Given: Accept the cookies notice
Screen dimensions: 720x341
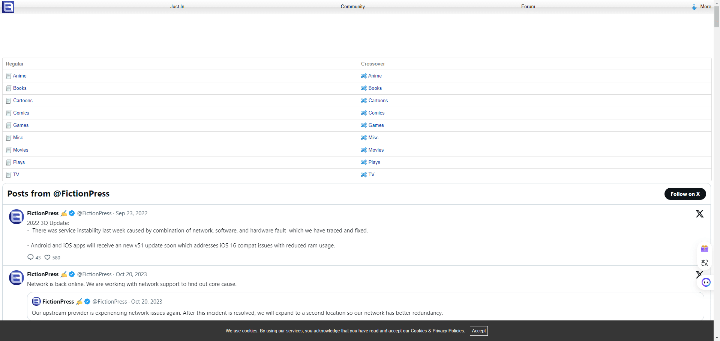Looking at the screenshot, I should [478, 331].
